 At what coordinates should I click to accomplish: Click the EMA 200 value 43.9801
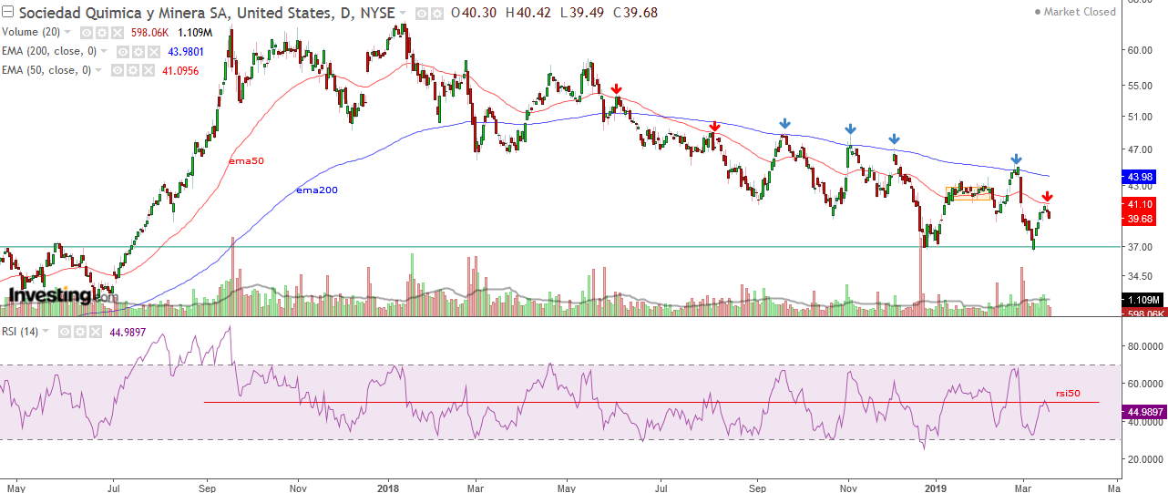point(186,52)
